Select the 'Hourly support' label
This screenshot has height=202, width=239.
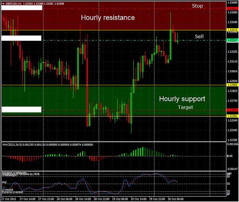[182, 99]
